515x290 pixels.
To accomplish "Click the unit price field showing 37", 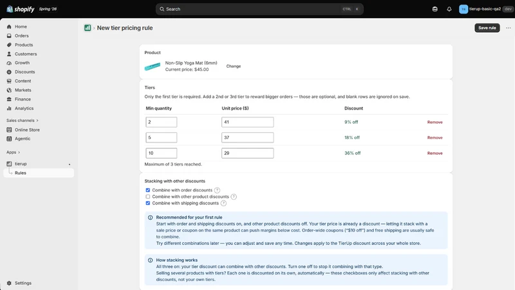I will 248,137.
